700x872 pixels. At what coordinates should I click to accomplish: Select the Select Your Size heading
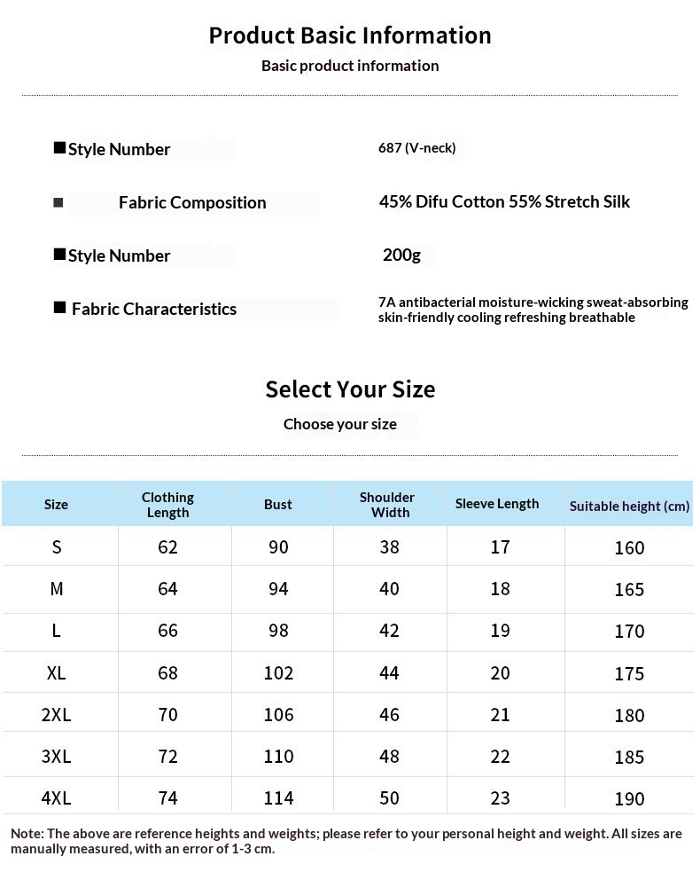[x=350, y=389]
